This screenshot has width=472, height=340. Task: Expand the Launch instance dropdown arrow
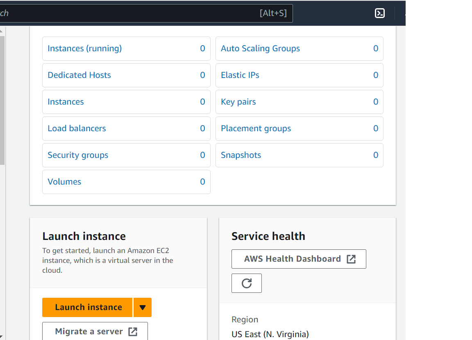(143, 307)
